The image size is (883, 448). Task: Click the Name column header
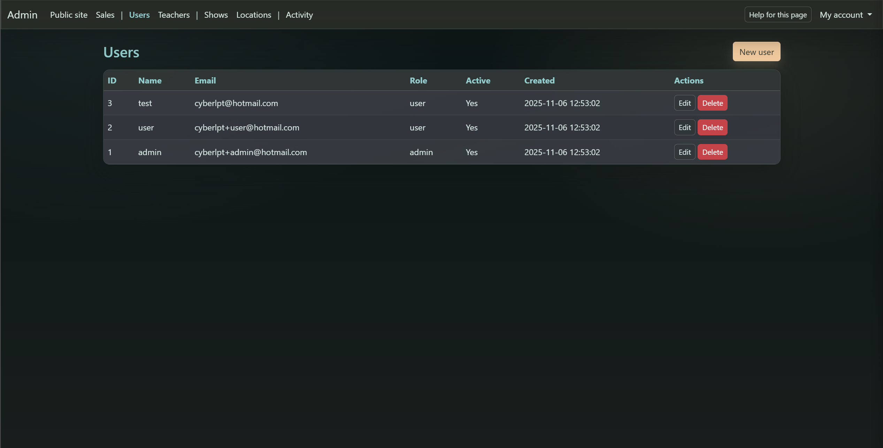tap(149, 80)
